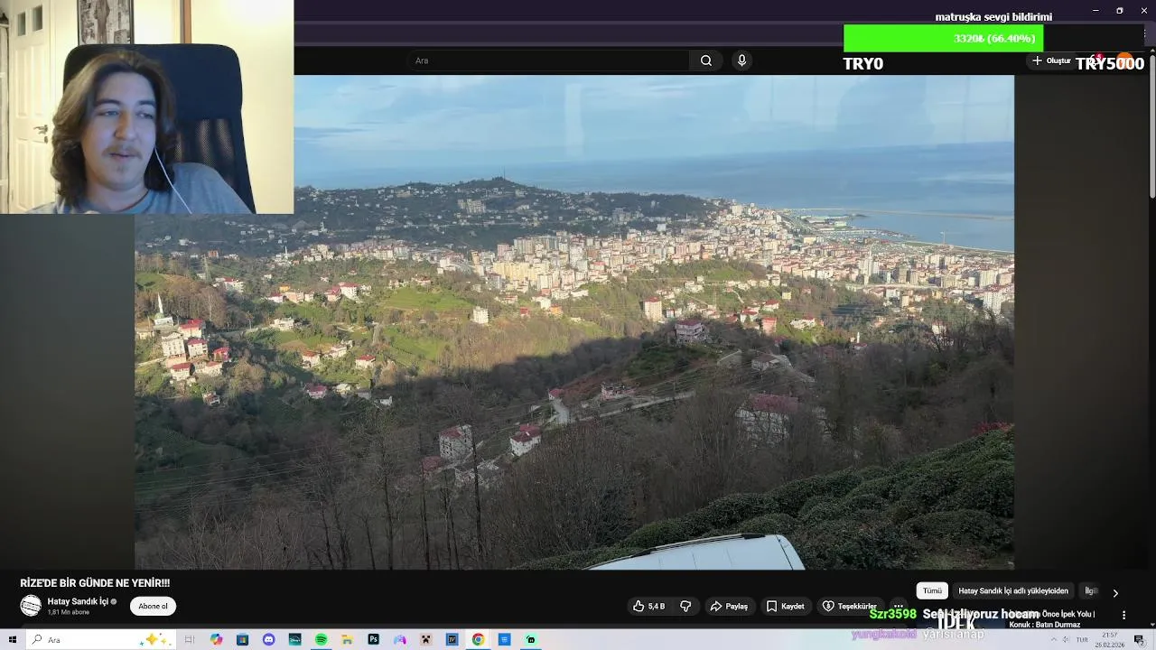The image size is (1156, 650).
Task: Open Task View on the taskbar
Action: (x=190, y=639)
